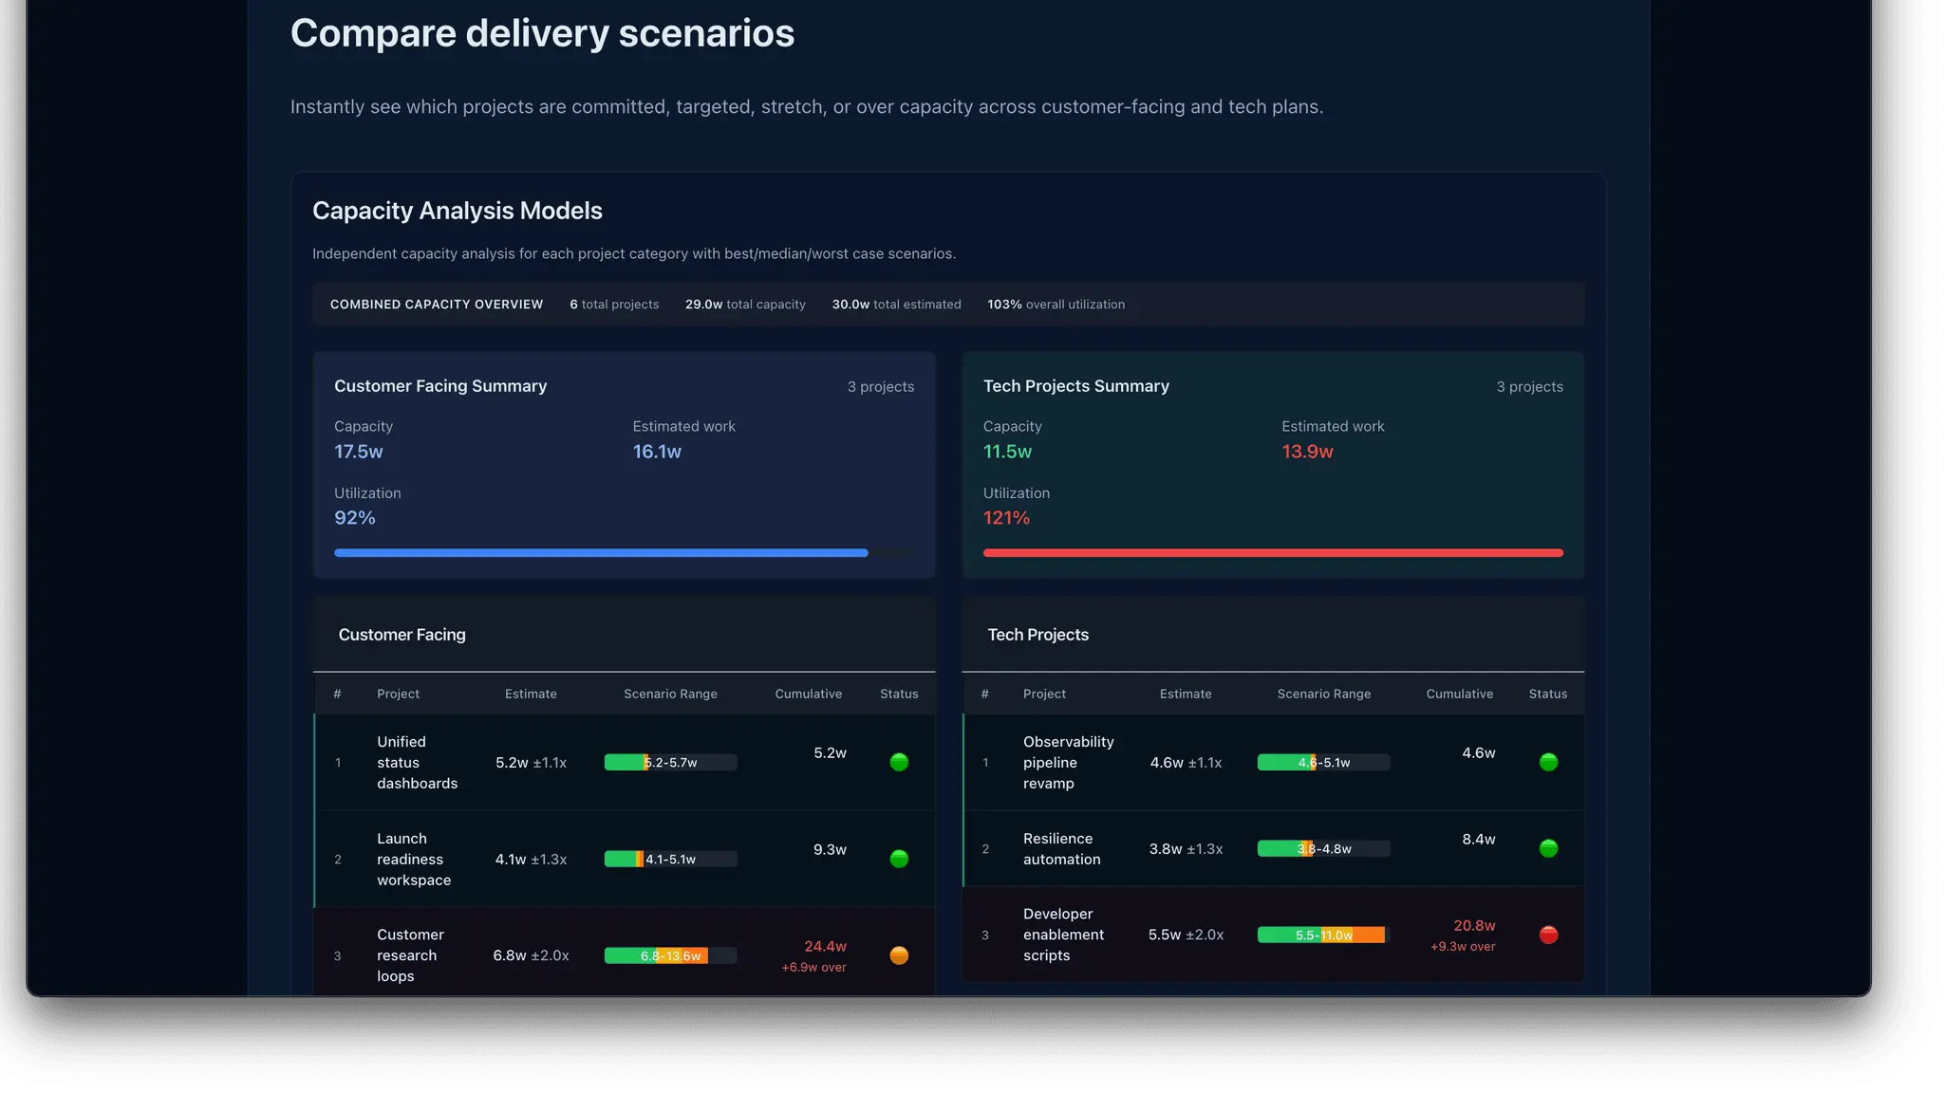This screenshot has height=1093, width=1944.
Task: Click the "16.1w" estimated work value
Action: tap(657, 452)
